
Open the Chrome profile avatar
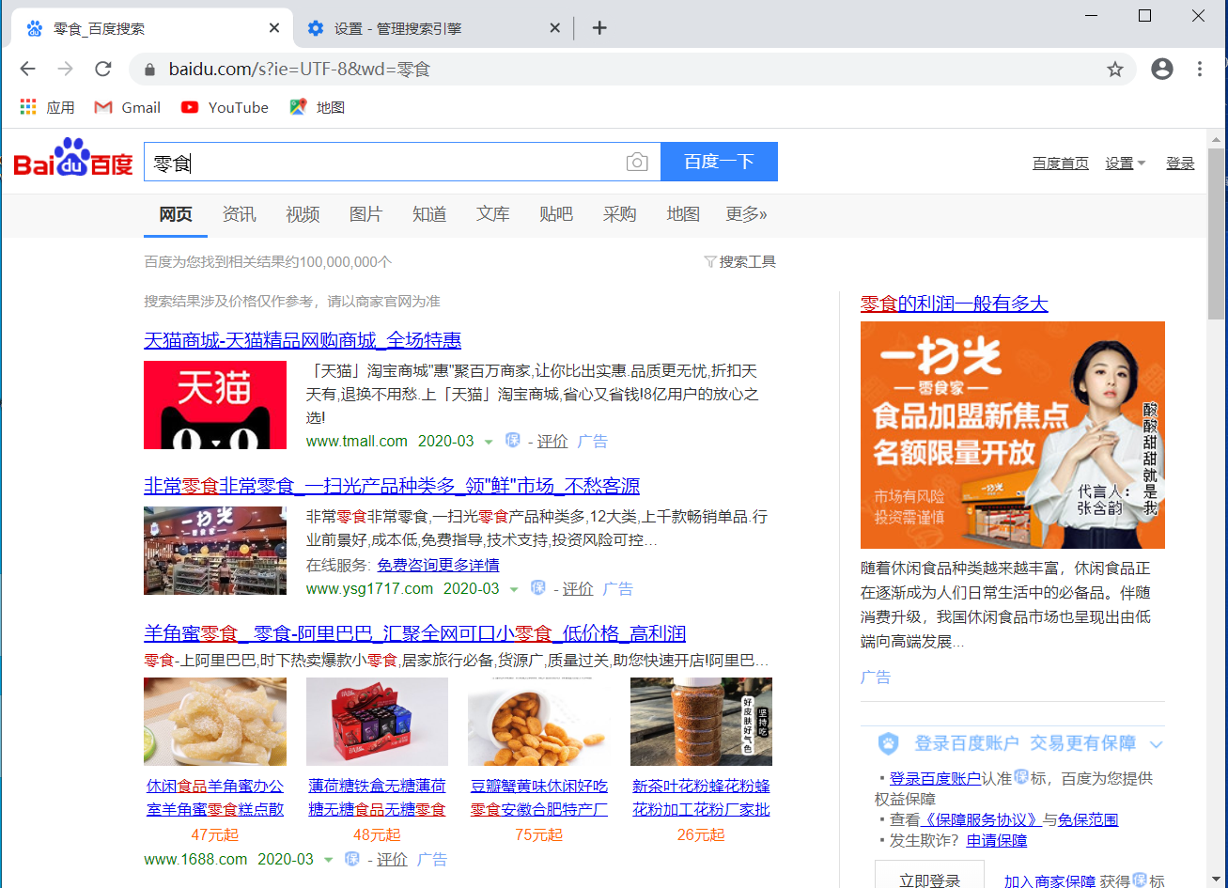tap(1162, 69)
